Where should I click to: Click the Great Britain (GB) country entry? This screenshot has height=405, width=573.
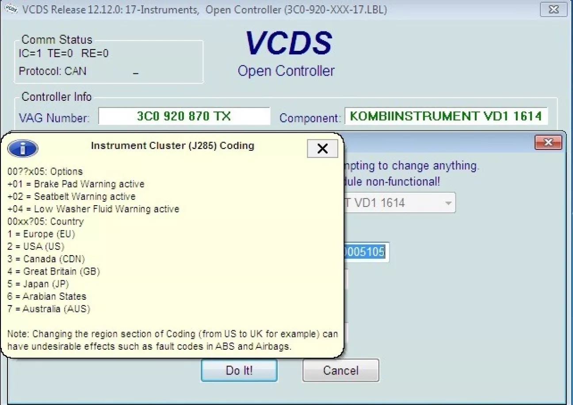coord(54,271)
